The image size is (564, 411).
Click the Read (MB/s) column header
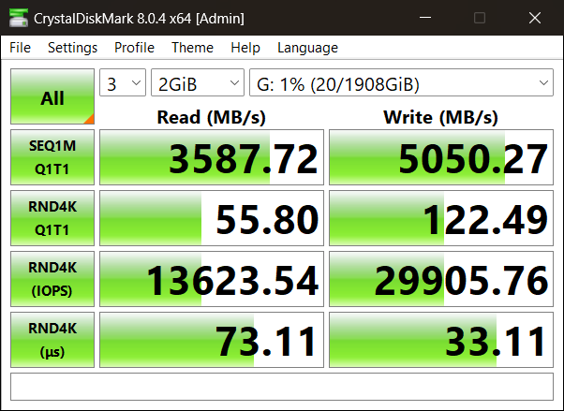click(x=212, y=117)
